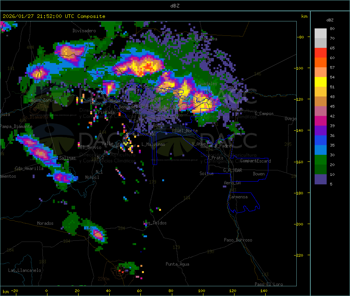
Task: Select the 'A_Villanueva' location label
Action: click(203, 39)
